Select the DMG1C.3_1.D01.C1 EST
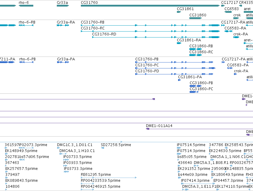Screen dimensions: 253x191 58,148
